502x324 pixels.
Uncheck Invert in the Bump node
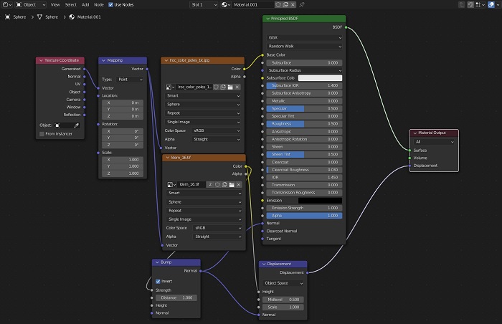158,281
